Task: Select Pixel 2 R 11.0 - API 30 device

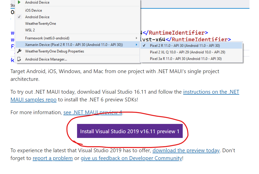Action: pos(191,46)
